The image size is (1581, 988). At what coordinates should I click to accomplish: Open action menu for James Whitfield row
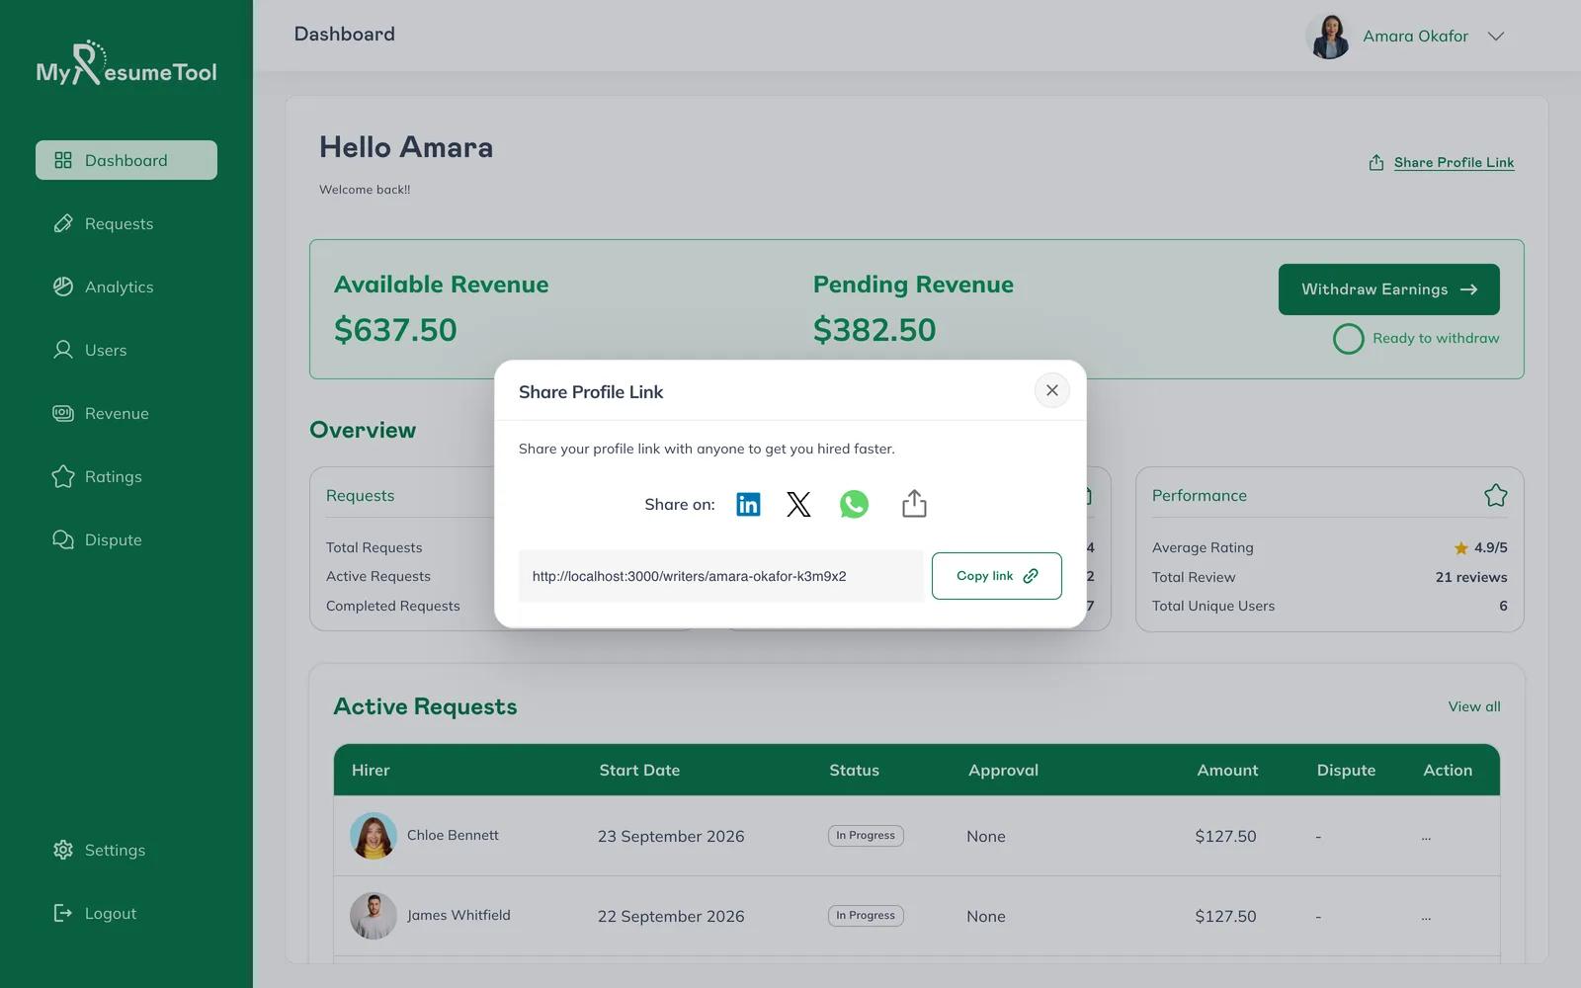coord(1426,917)
